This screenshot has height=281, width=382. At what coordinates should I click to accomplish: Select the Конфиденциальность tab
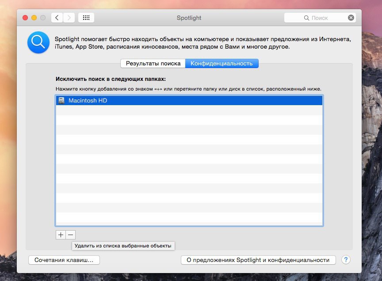222,63
